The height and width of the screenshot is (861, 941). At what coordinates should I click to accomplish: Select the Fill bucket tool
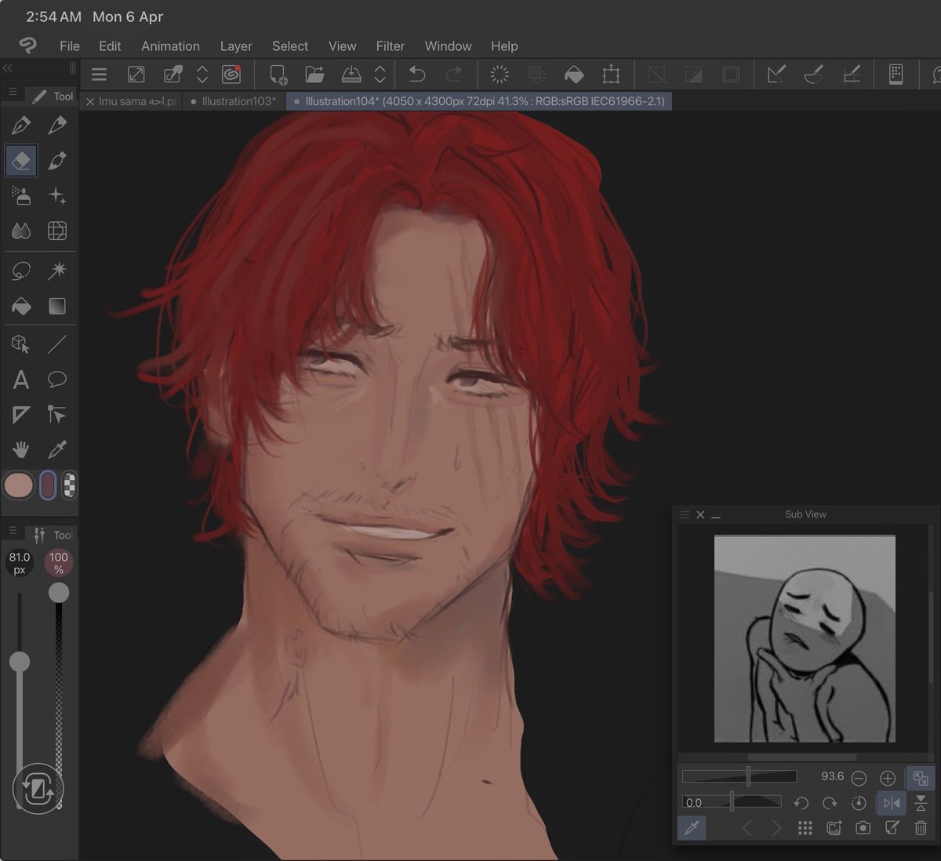21,307
